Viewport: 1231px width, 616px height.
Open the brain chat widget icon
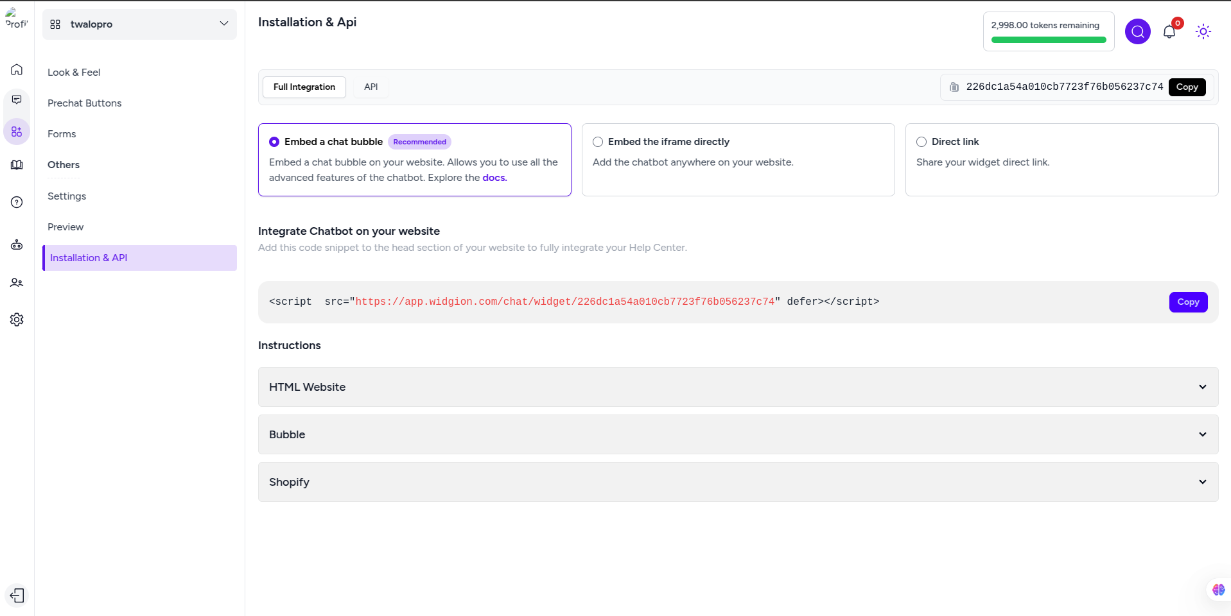1218,590
